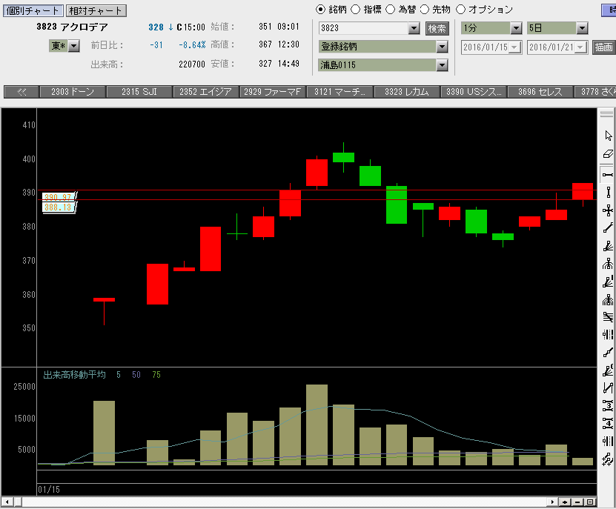The height and width of the screenshot is (509, 616).
Task: Open the 1分 interval dropdown
Action: coord(516,28)
